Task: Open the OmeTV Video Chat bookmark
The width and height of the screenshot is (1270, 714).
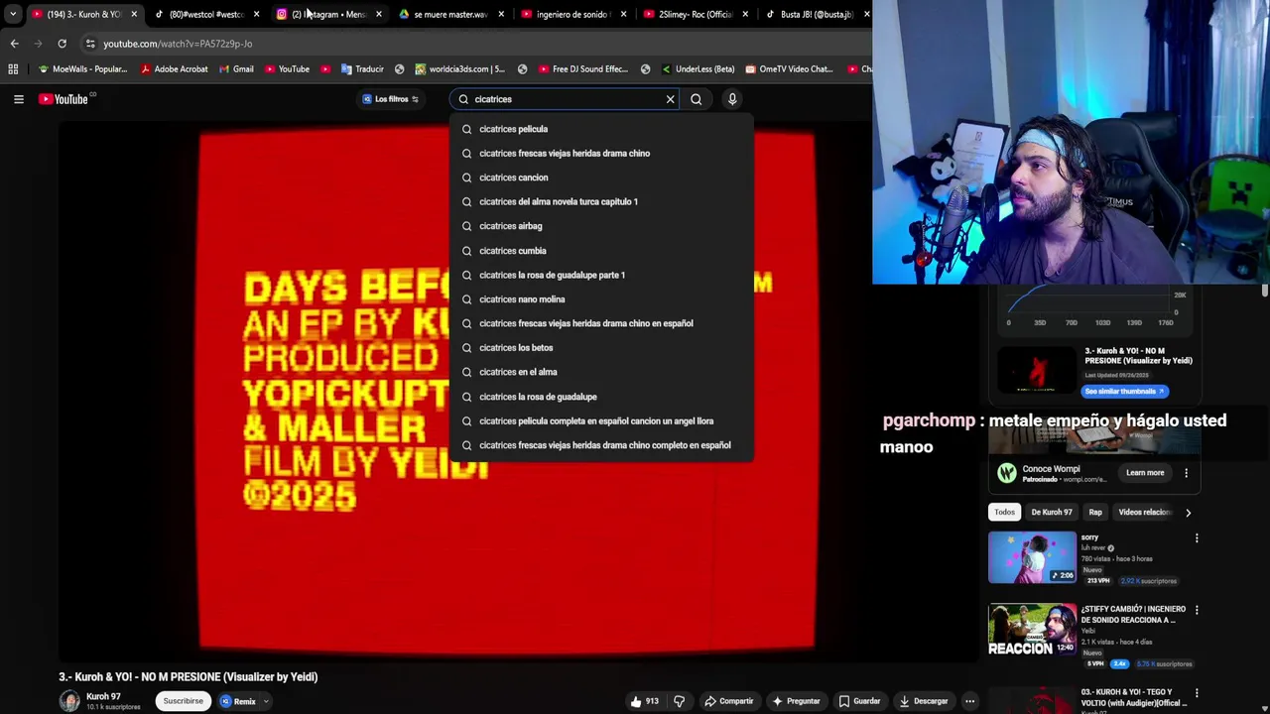Action: pos(789,69)
